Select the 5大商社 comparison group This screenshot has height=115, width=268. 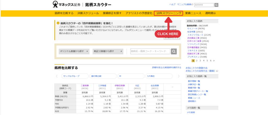point(159,76)
